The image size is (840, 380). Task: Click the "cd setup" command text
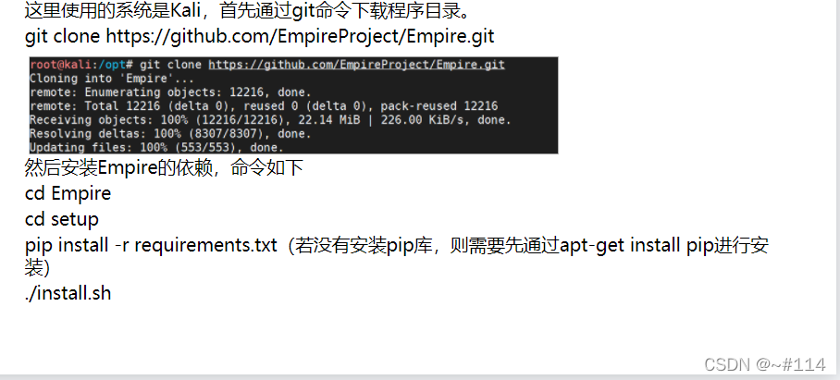(x=62, y=219)
